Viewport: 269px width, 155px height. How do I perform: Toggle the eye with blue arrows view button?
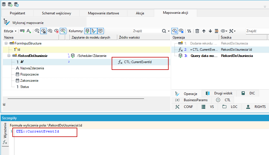[x=63, y=31]
